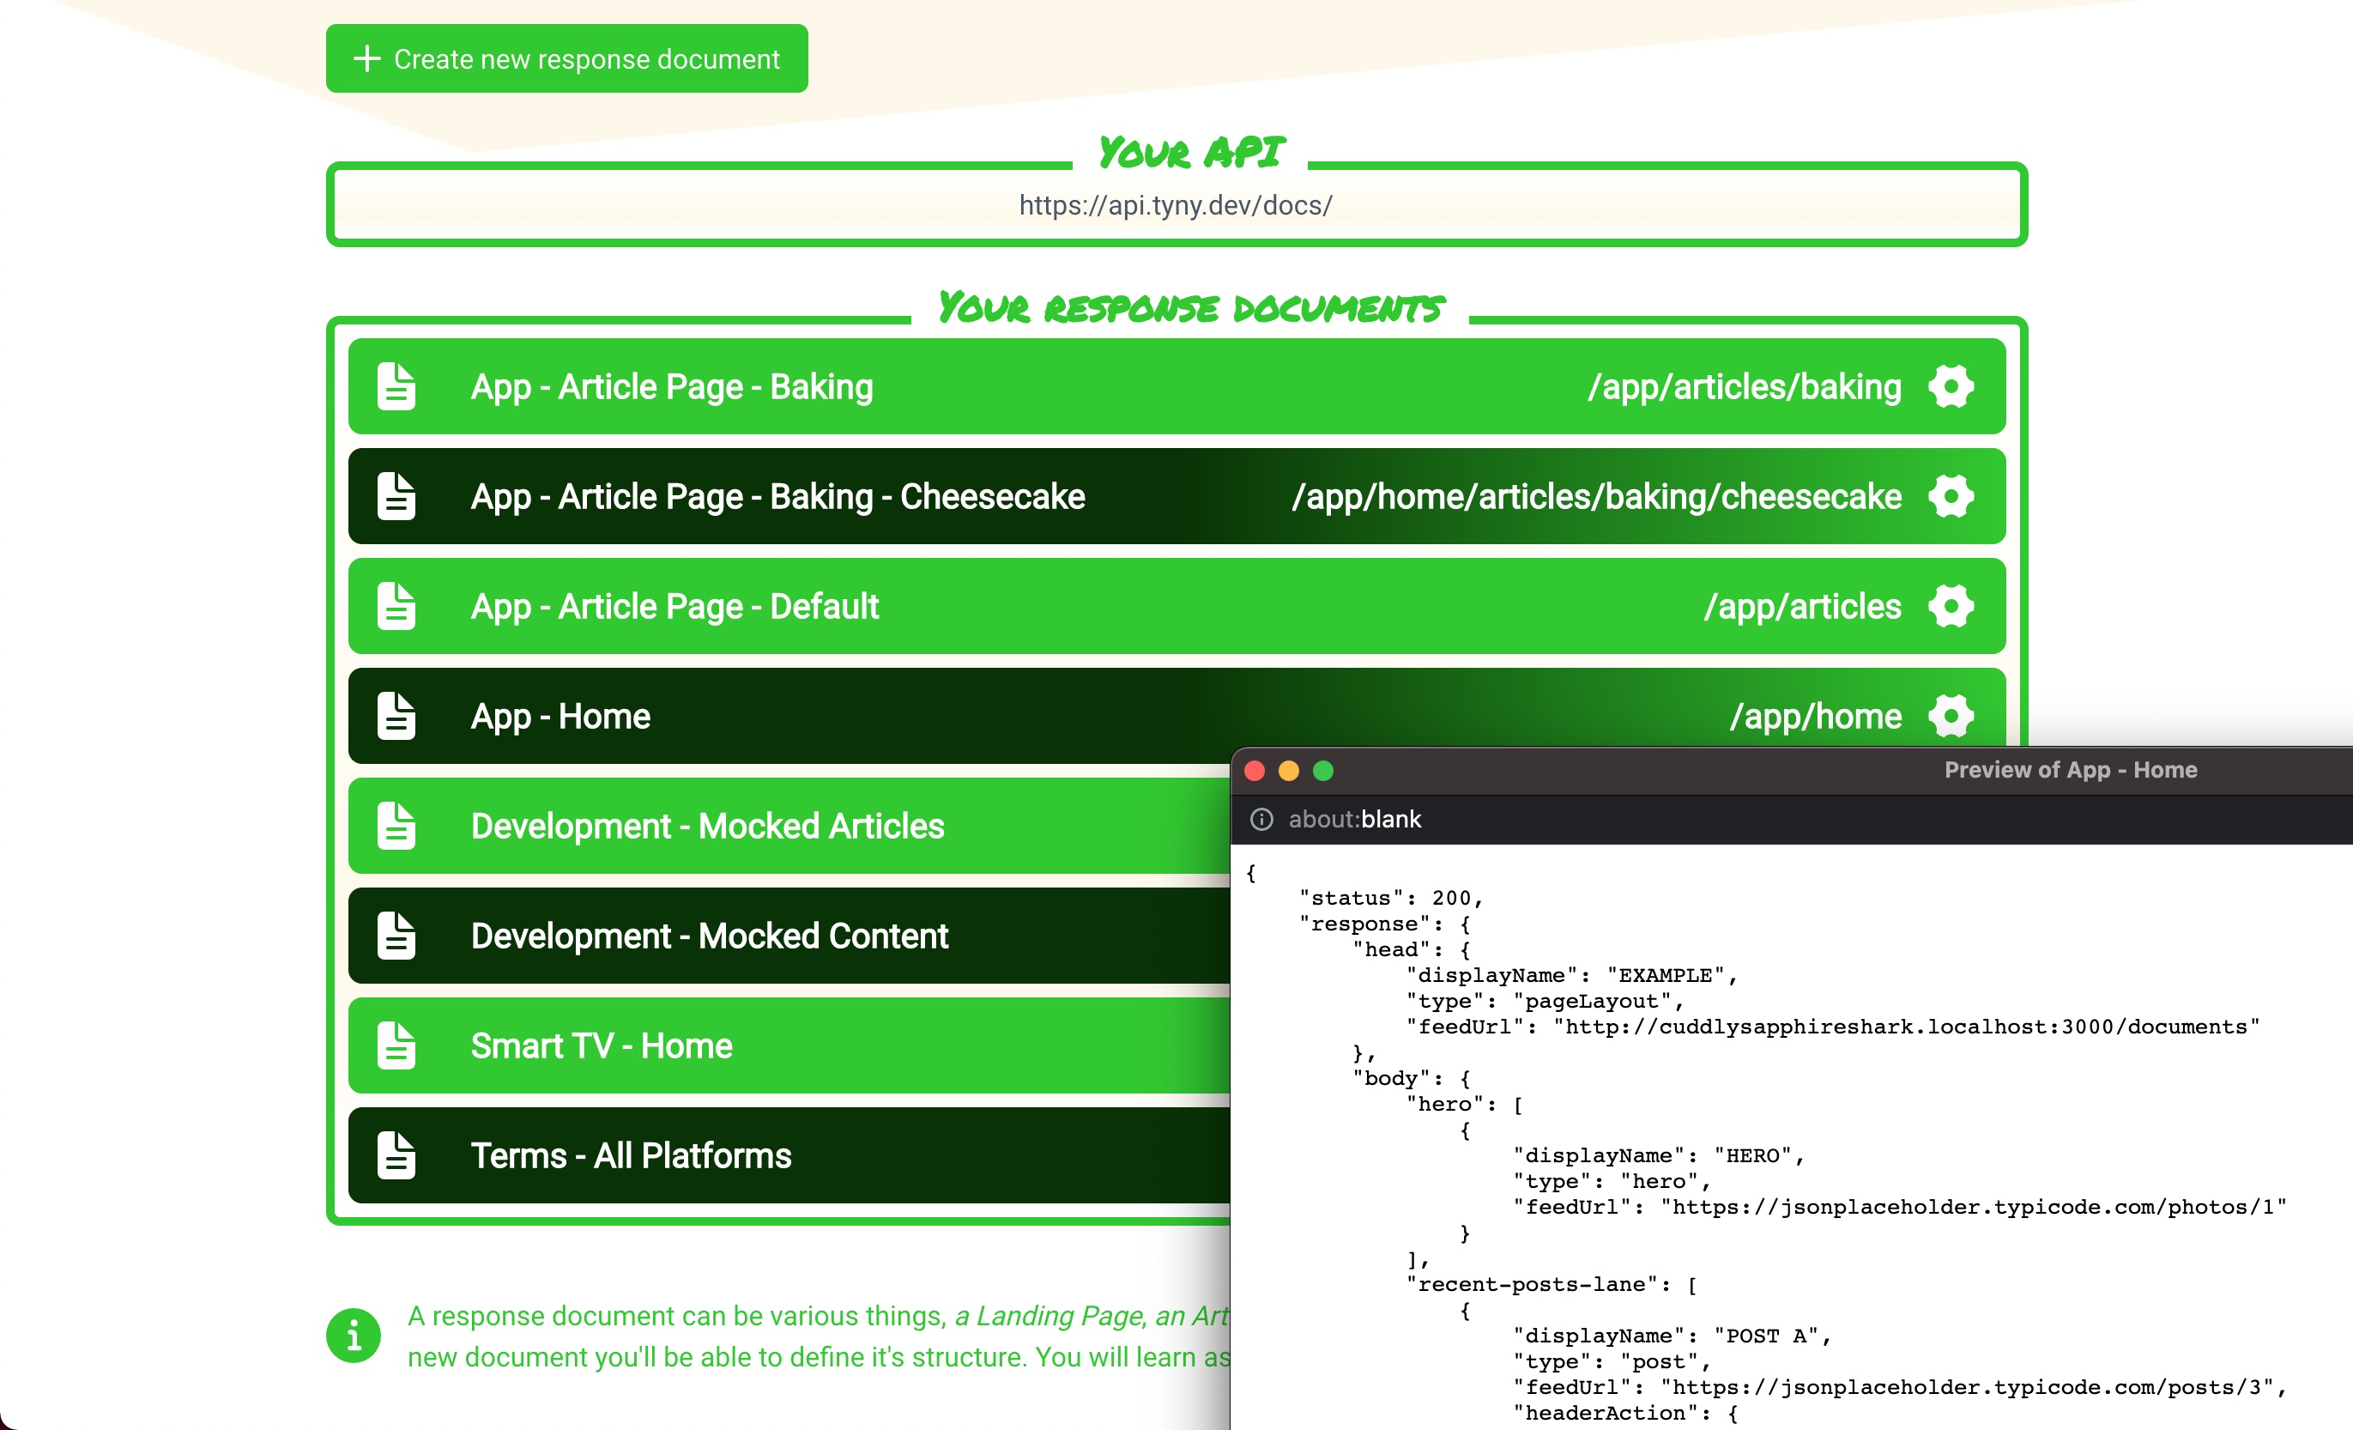The image size is (2353, 1430).
Task: Click document icon of Baking - Cheesecake row
Action: coord(396,497)
